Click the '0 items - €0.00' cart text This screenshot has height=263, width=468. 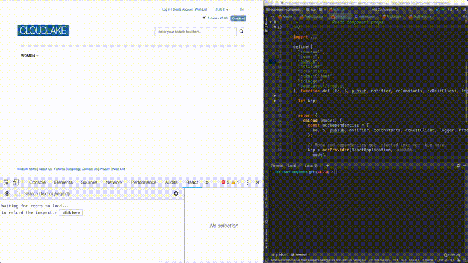coord(217,18)
